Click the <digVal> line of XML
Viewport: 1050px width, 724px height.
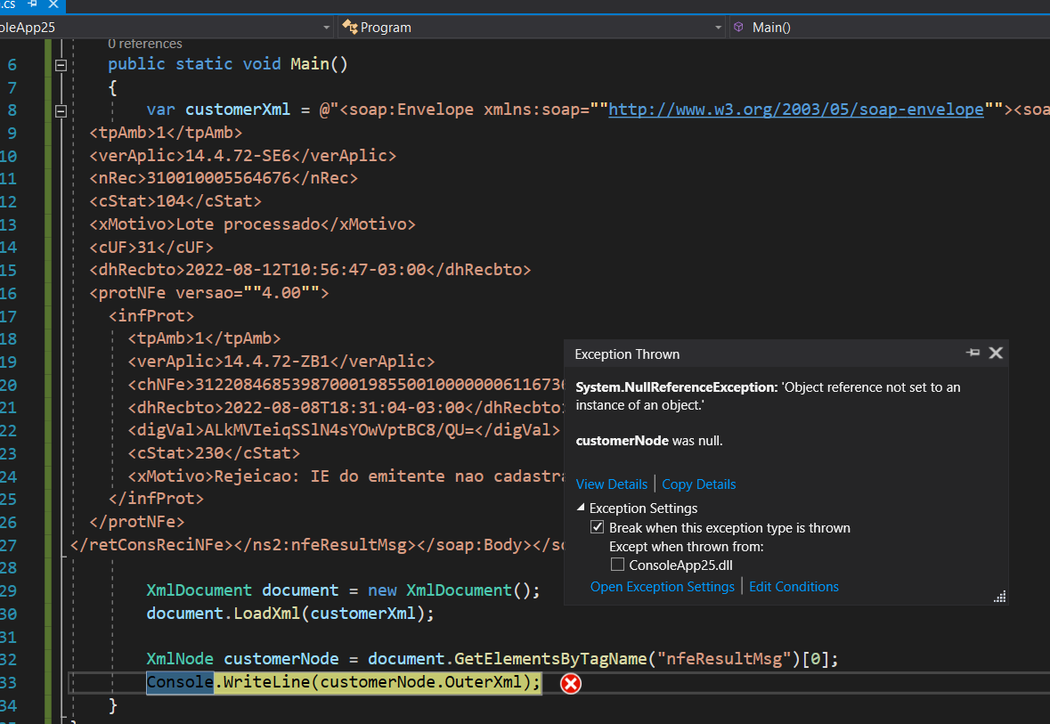(344, 430)
